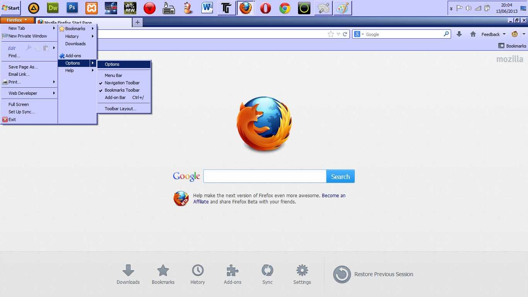Open New Private Window
Viewport: 528px width, 297px height.
(29, 36)
